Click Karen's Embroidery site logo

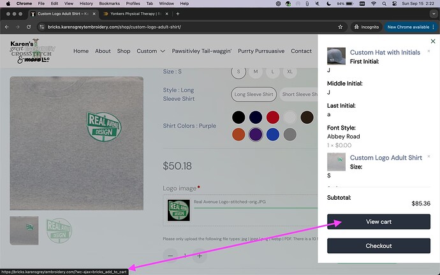[33, 51]
